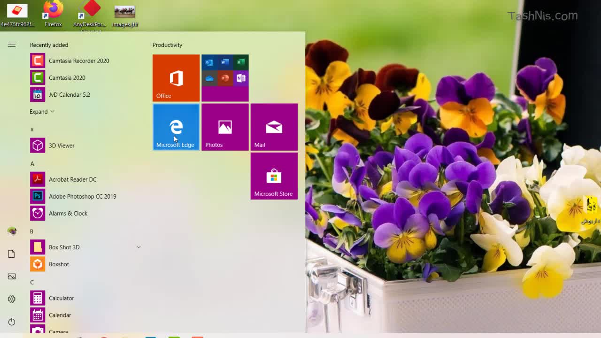
Task: Click the letter A group header
Action: [x=32, y=163]
